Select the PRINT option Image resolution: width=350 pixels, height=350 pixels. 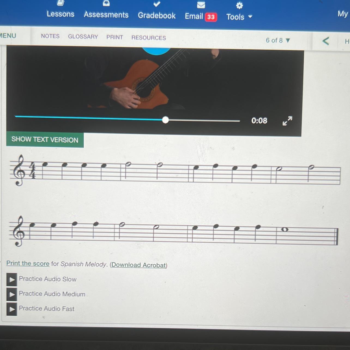114,37
